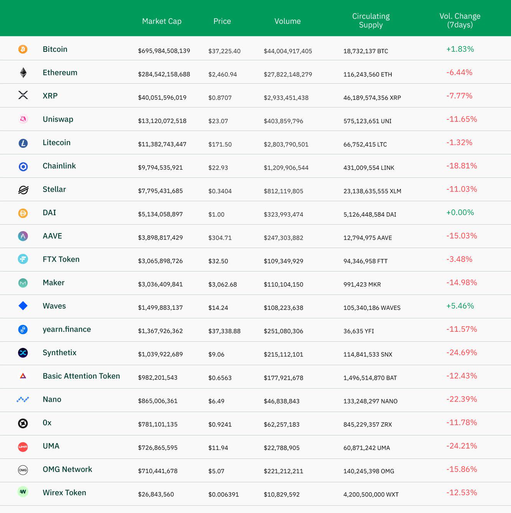Click Chainlink change value -18.81%
Screen dimensions: 511x513
462,166
